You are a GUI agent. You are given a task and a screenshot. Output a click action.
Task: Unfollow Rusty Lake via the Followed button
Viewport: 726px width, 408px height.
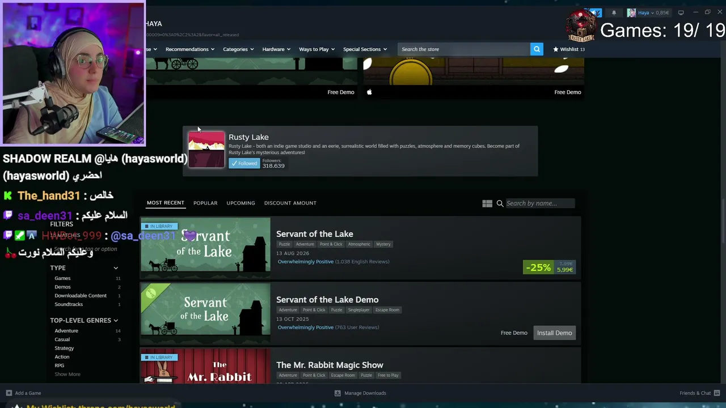point(244,163)
